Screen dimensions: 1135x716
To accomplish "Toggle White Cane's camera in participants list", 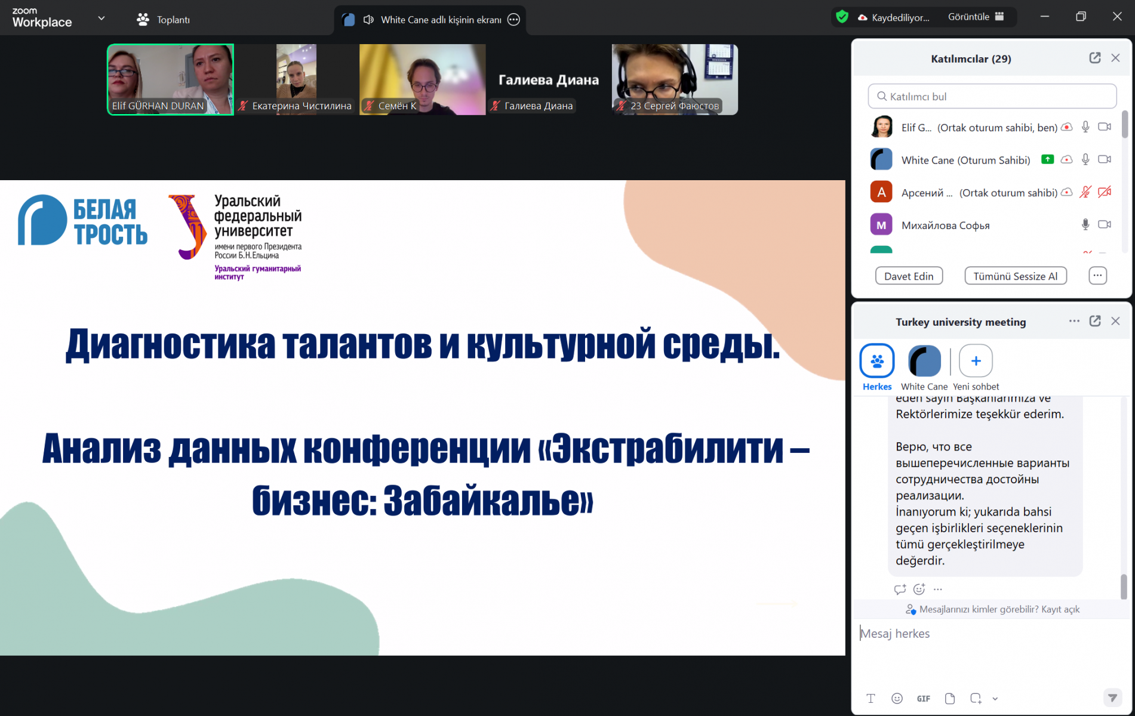I will click(1104, 159).
